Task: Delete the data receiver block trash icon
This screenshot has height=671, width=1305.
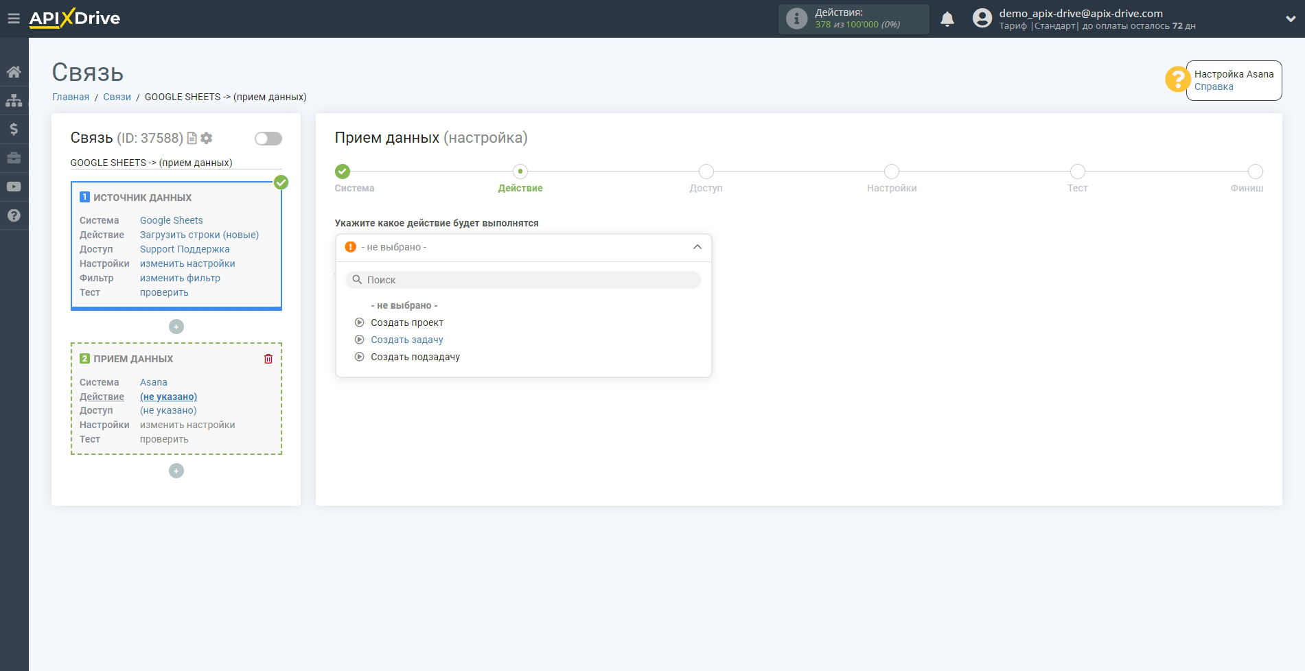Action: tap(268, 359)
